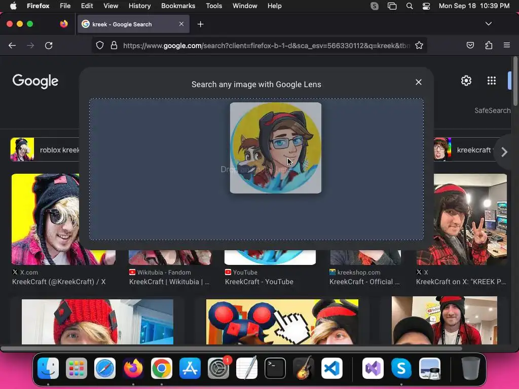519x389 pixels.
Task: Click the horizontal scrollbar at page bottom
Action: [x=231, y=348]
